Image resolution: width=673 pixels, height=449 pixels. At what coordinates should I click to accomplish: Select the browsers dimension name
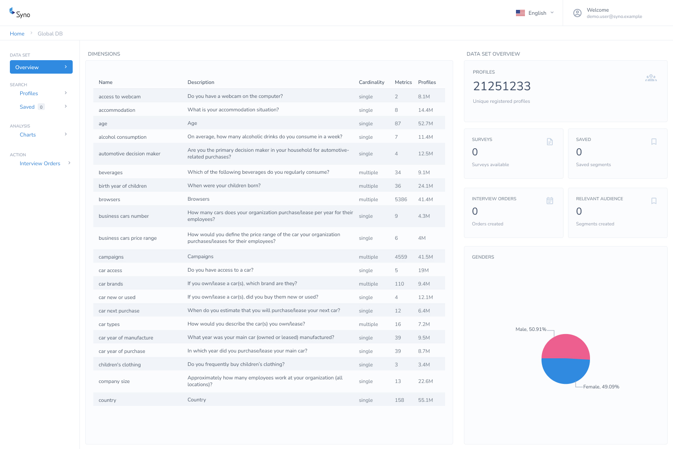109,199
